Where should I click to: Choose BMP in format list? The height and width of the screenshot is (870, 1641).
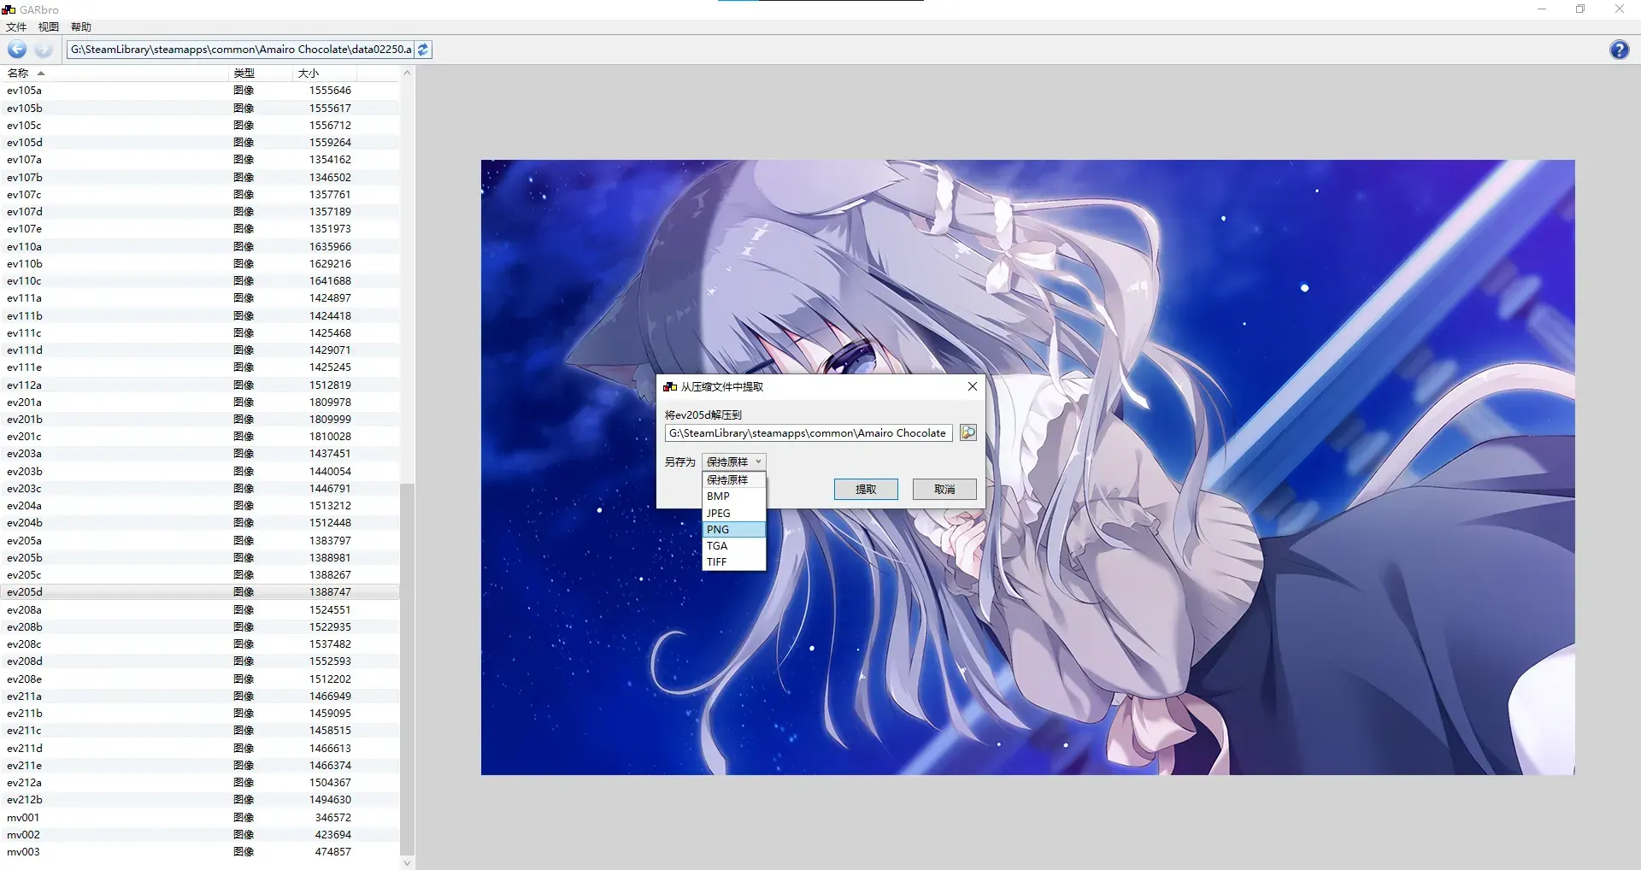tap(733, 496)
